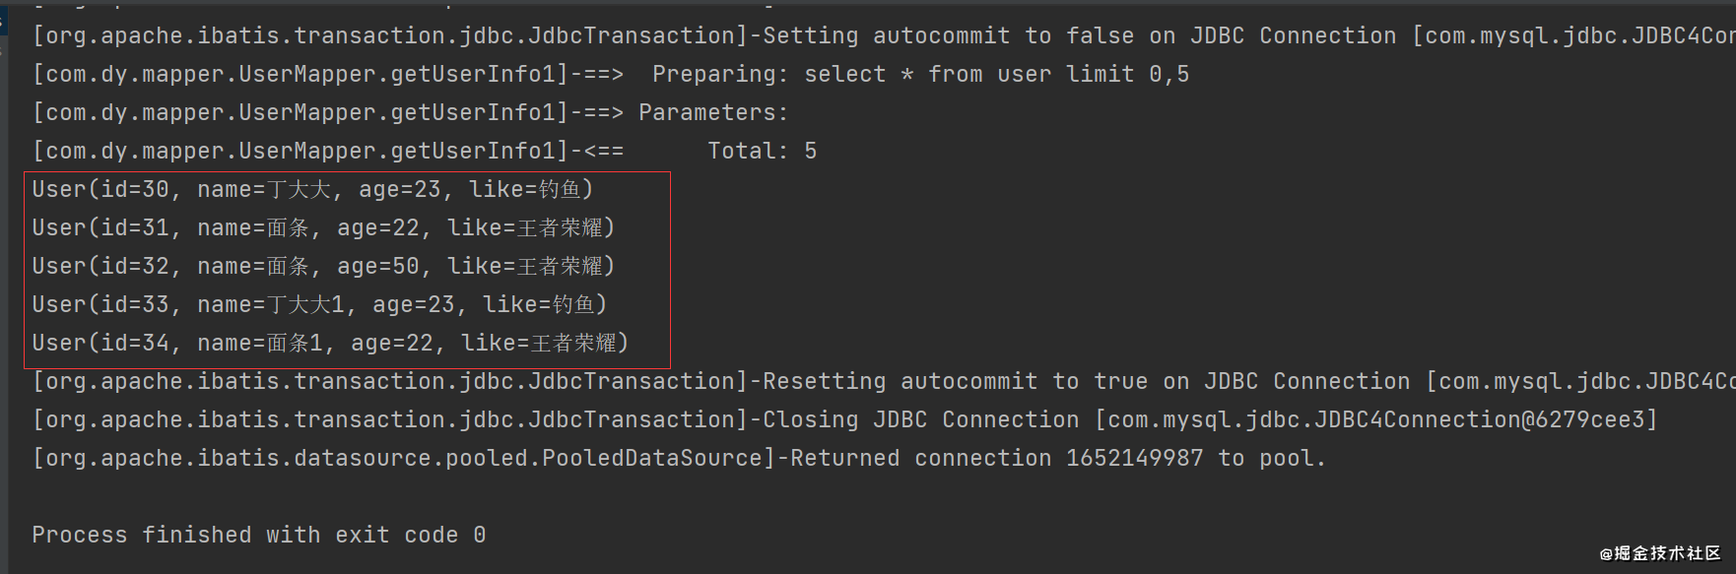Image resolution: width=1736 pixels, height=574 pixels.
Task: Select the User(id=31) output row
Action: point(323,228)
